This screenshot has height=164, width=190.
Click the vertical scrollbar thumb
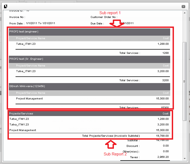click(x=184, y=81)
